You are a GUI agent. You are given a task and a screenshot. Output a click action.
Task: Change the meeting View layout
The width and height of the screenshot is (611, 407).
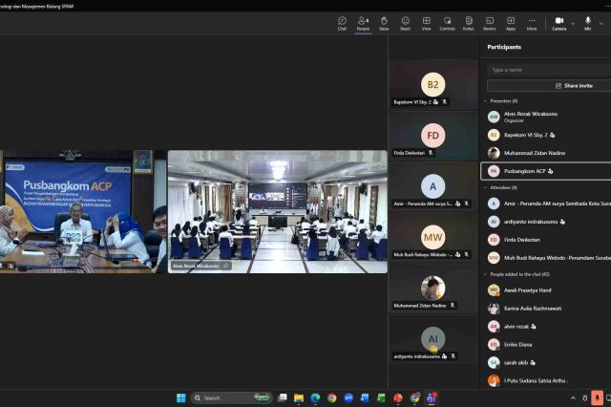(x=426, y=23)
